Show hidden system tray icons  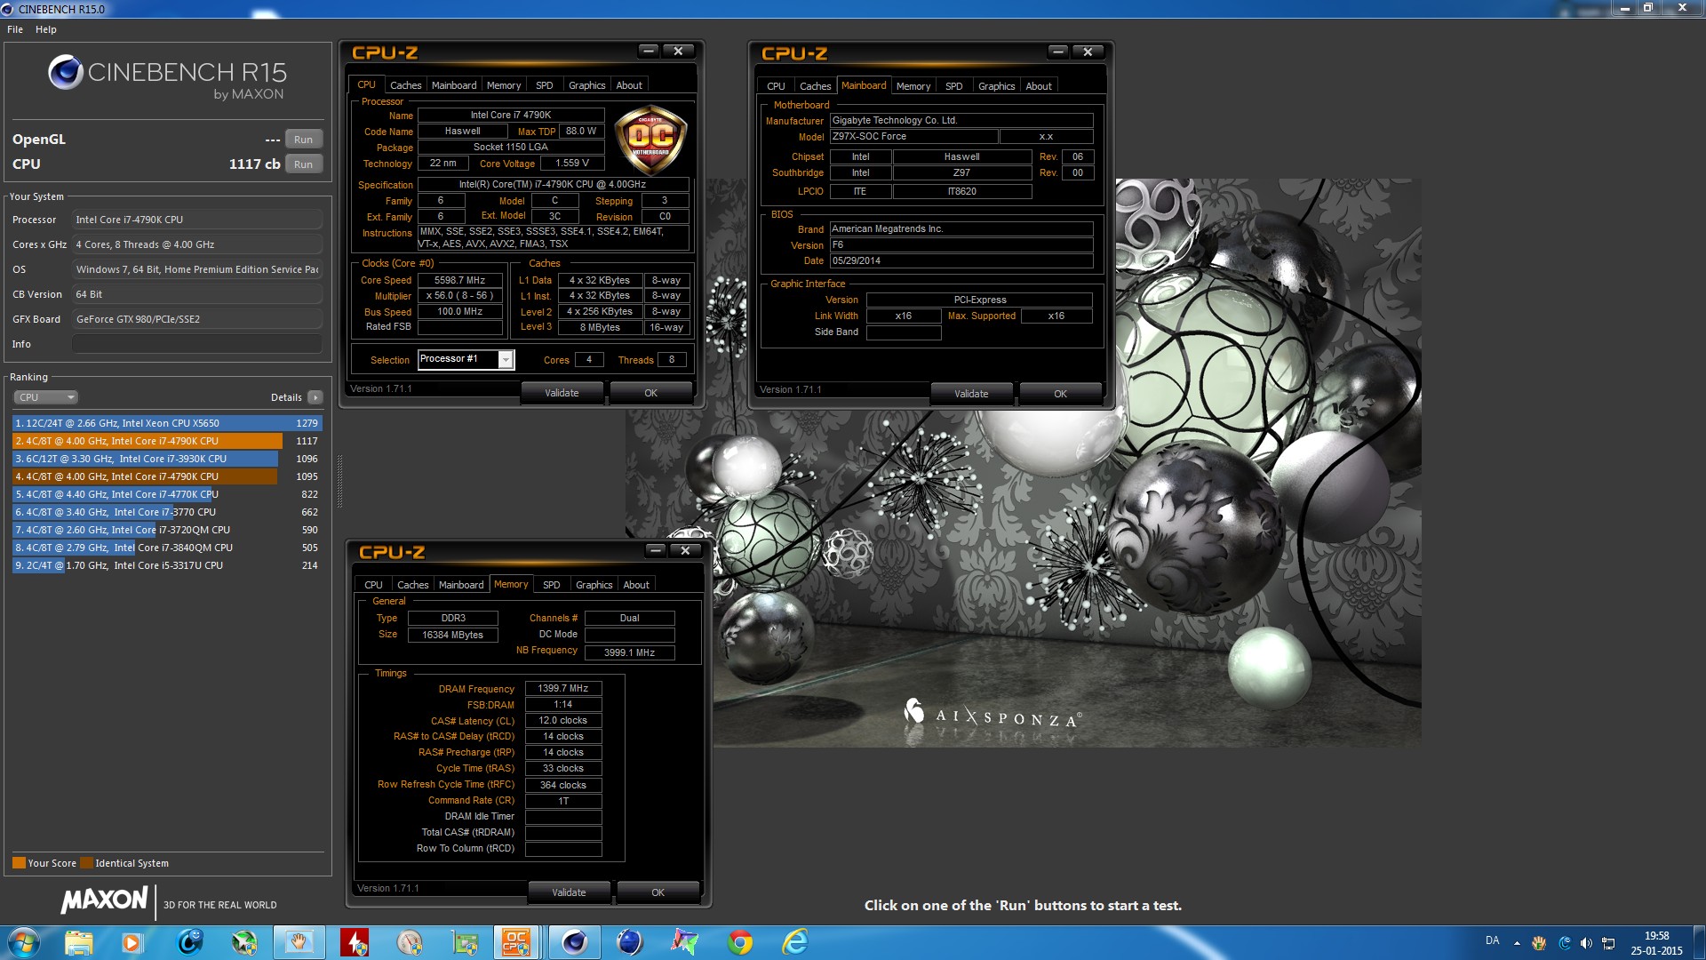coord(1517,943)
